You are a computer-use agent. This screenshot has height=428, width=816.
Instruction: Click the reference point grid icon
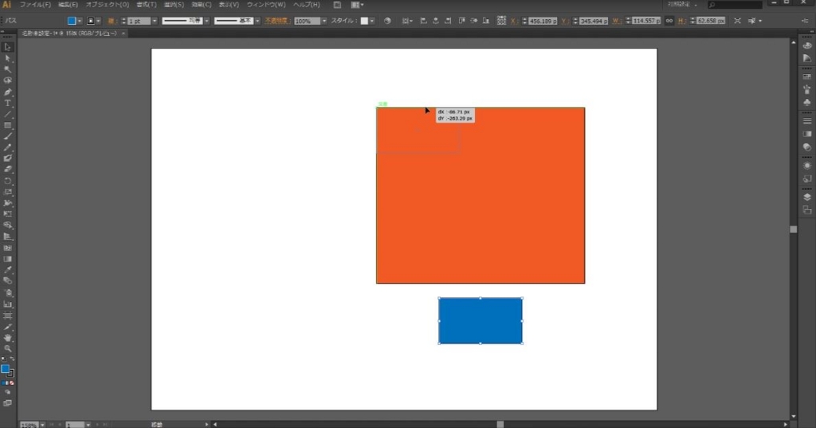(501, 20)
